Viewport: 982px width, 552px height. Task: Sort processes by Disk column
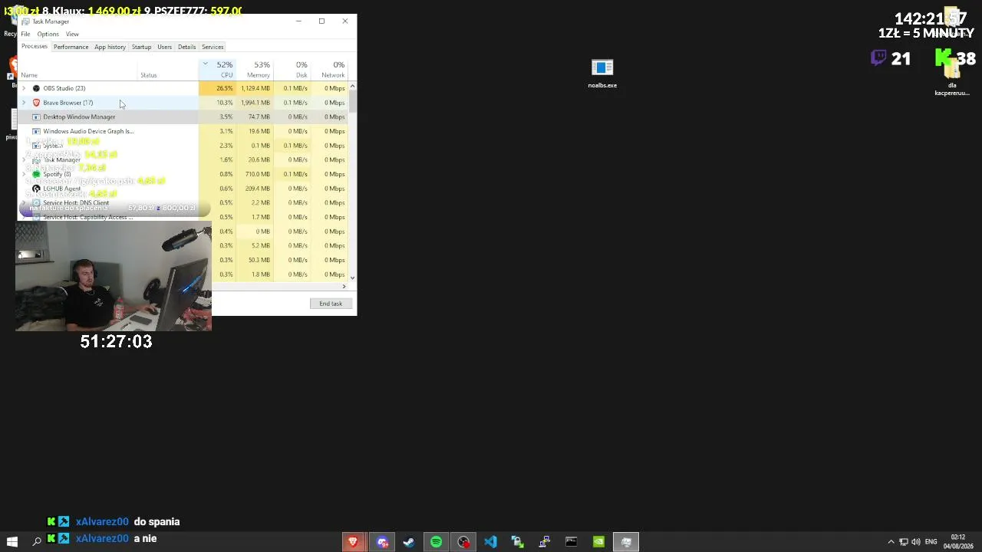pyautogui.click(x=292, y=70)
